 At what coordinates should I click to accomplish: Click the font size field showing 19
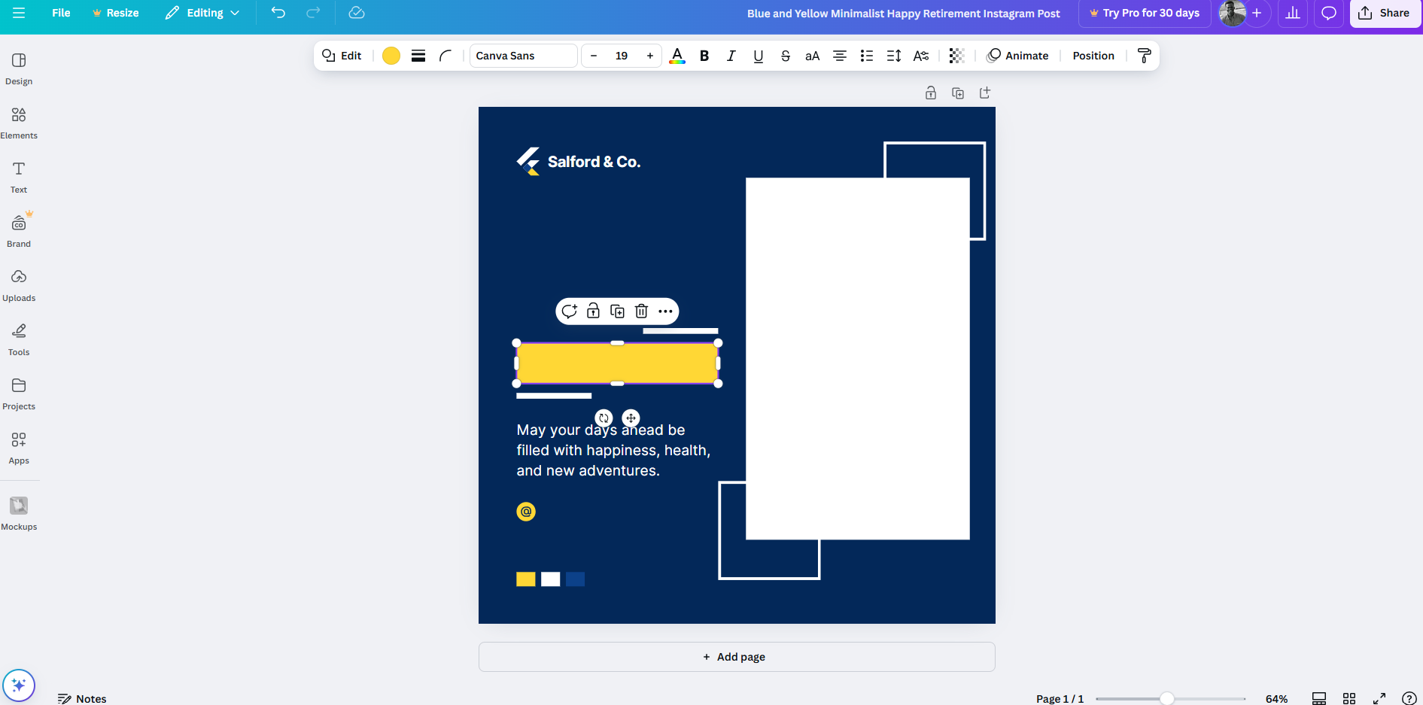click(622, 56)
